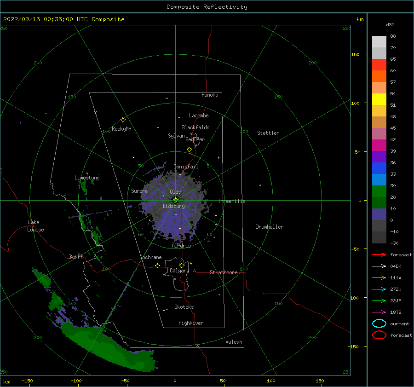Viewport: 414px width, 387px height.
Task: Click the Banff label
Action: [76, 256]
